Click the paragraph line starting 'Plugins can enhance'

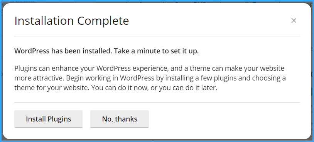[x=149, y=68]
